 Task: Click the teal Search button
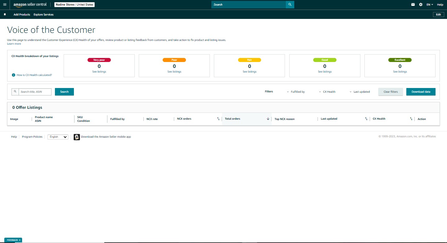pyautogui.click(x=64, y=92)
